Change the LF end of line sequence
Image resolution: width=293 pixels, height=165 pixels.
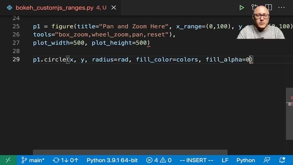(x=225, y=160)
